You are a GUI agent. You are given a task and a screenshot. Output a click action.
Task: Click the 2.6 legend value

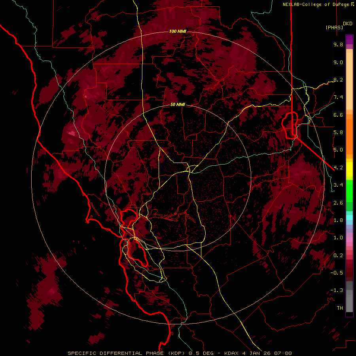pyautogui.click(x=338, y=203)
